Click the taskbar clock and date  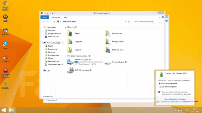pos(195,110)
